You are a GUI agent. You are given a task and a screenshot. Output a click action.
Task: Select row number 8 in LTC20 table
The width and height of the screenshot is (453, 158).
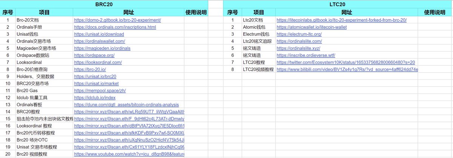(x=233, y=70)
